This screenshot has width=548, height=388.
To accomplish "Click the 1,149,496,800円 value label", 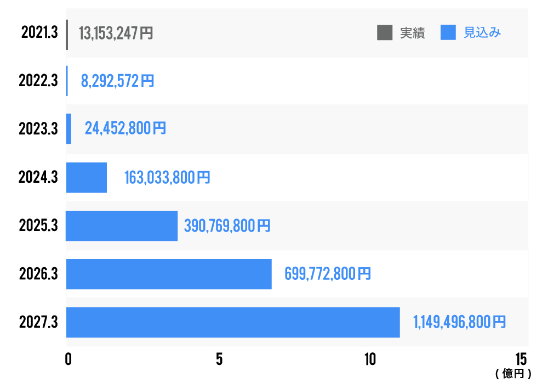I will point(459,322).
